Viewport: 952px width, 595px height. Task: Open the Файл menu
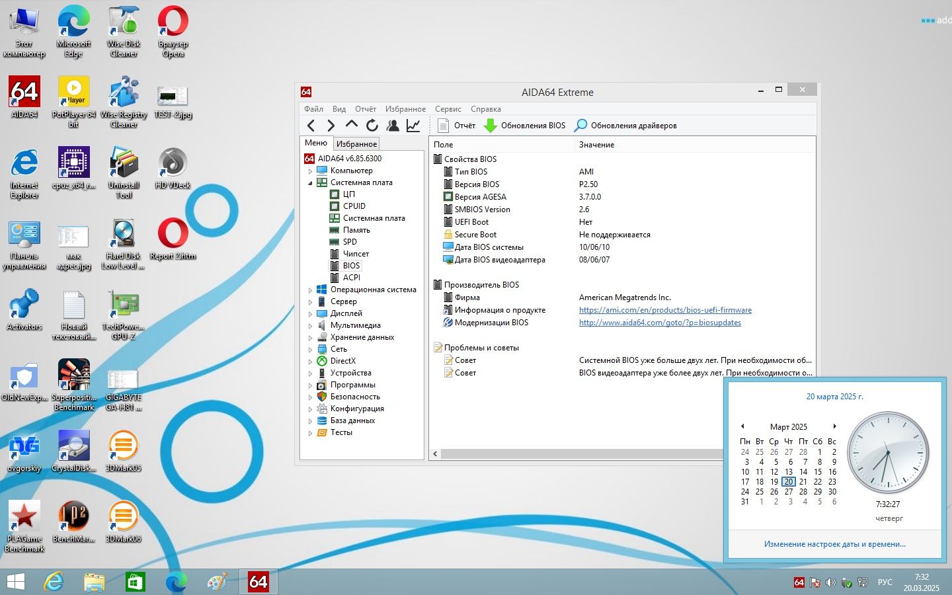tap(313, 109)
